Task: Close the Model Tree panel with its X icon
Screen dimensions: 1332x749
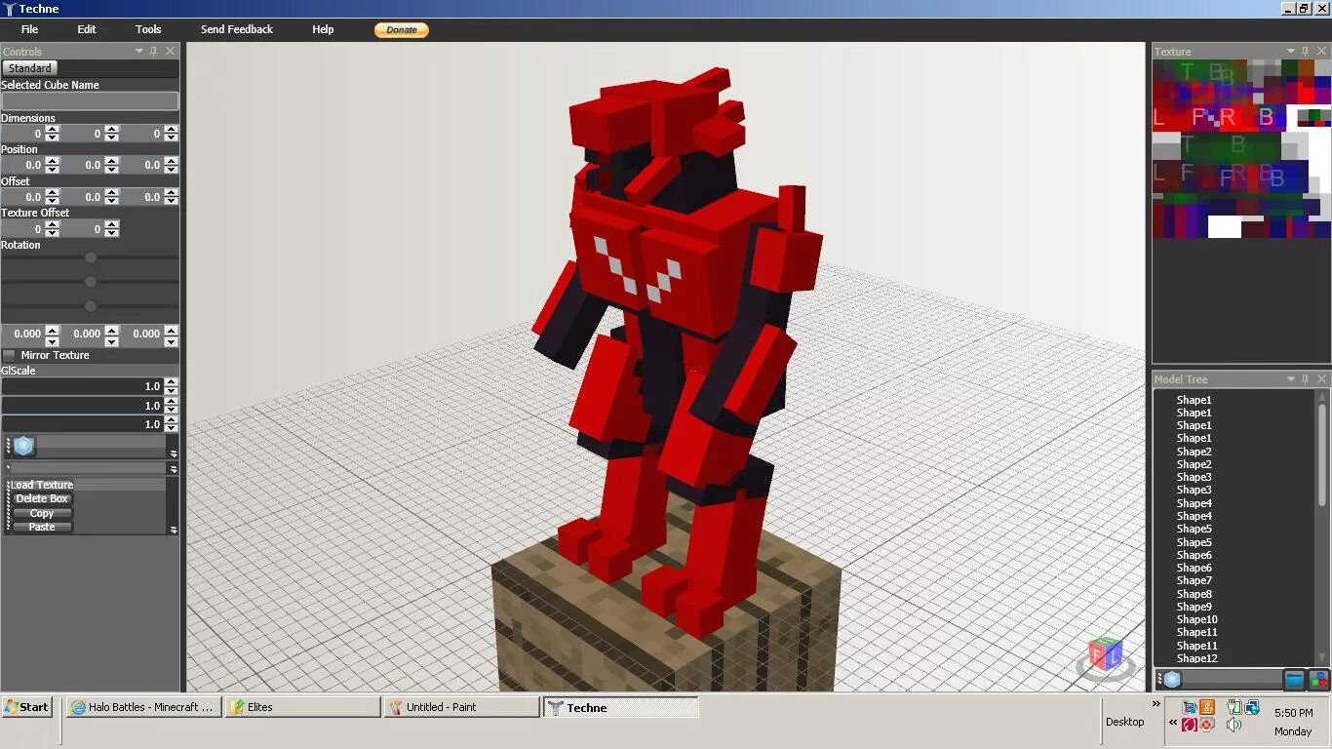Action: (x=1322, y=378)
